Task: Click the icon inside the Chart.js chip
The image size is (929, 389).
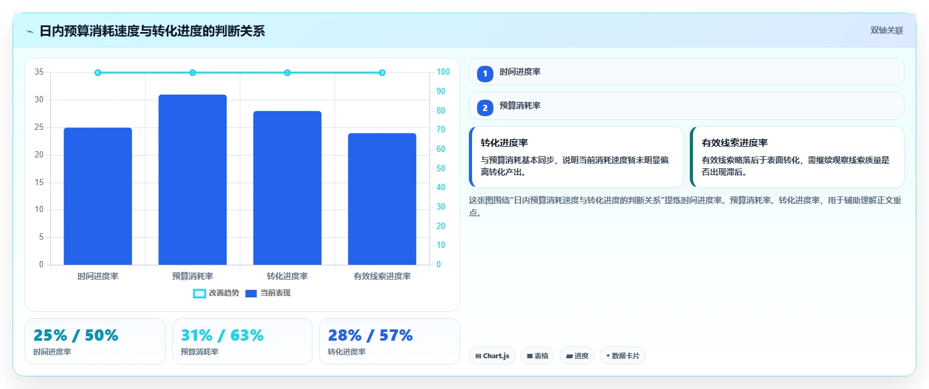Action: click(478, 356)
